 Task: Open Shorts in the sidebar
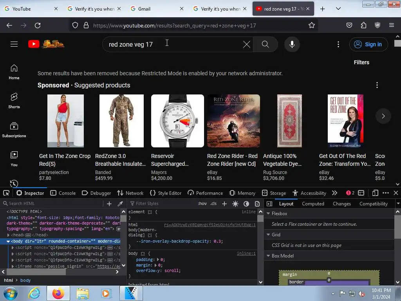14,101
